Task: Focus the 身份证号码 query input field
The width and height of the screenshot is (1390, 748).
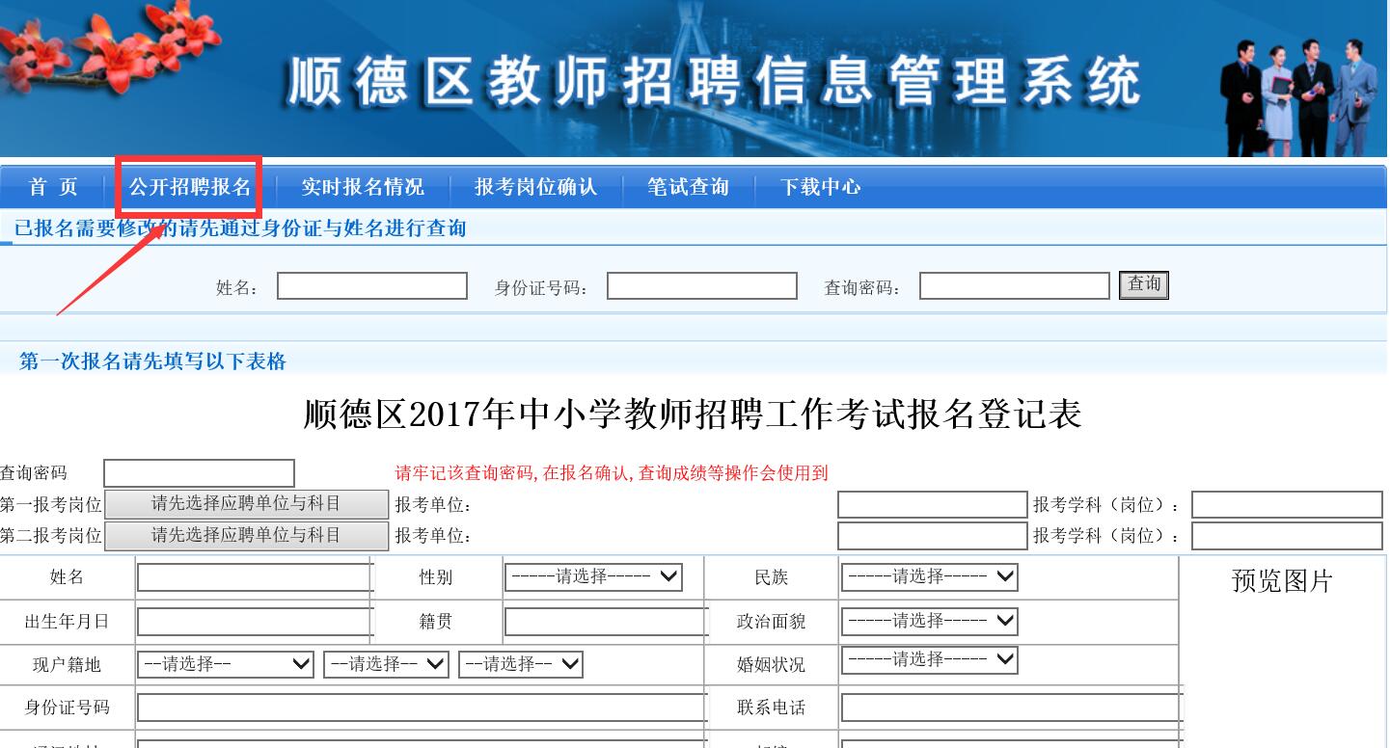Action: pos(702,286)
